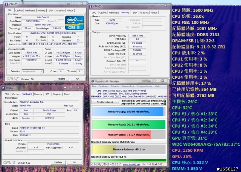Open MaxxMEM File menu
The image size is (241, 172).
(x=94, y=87)
